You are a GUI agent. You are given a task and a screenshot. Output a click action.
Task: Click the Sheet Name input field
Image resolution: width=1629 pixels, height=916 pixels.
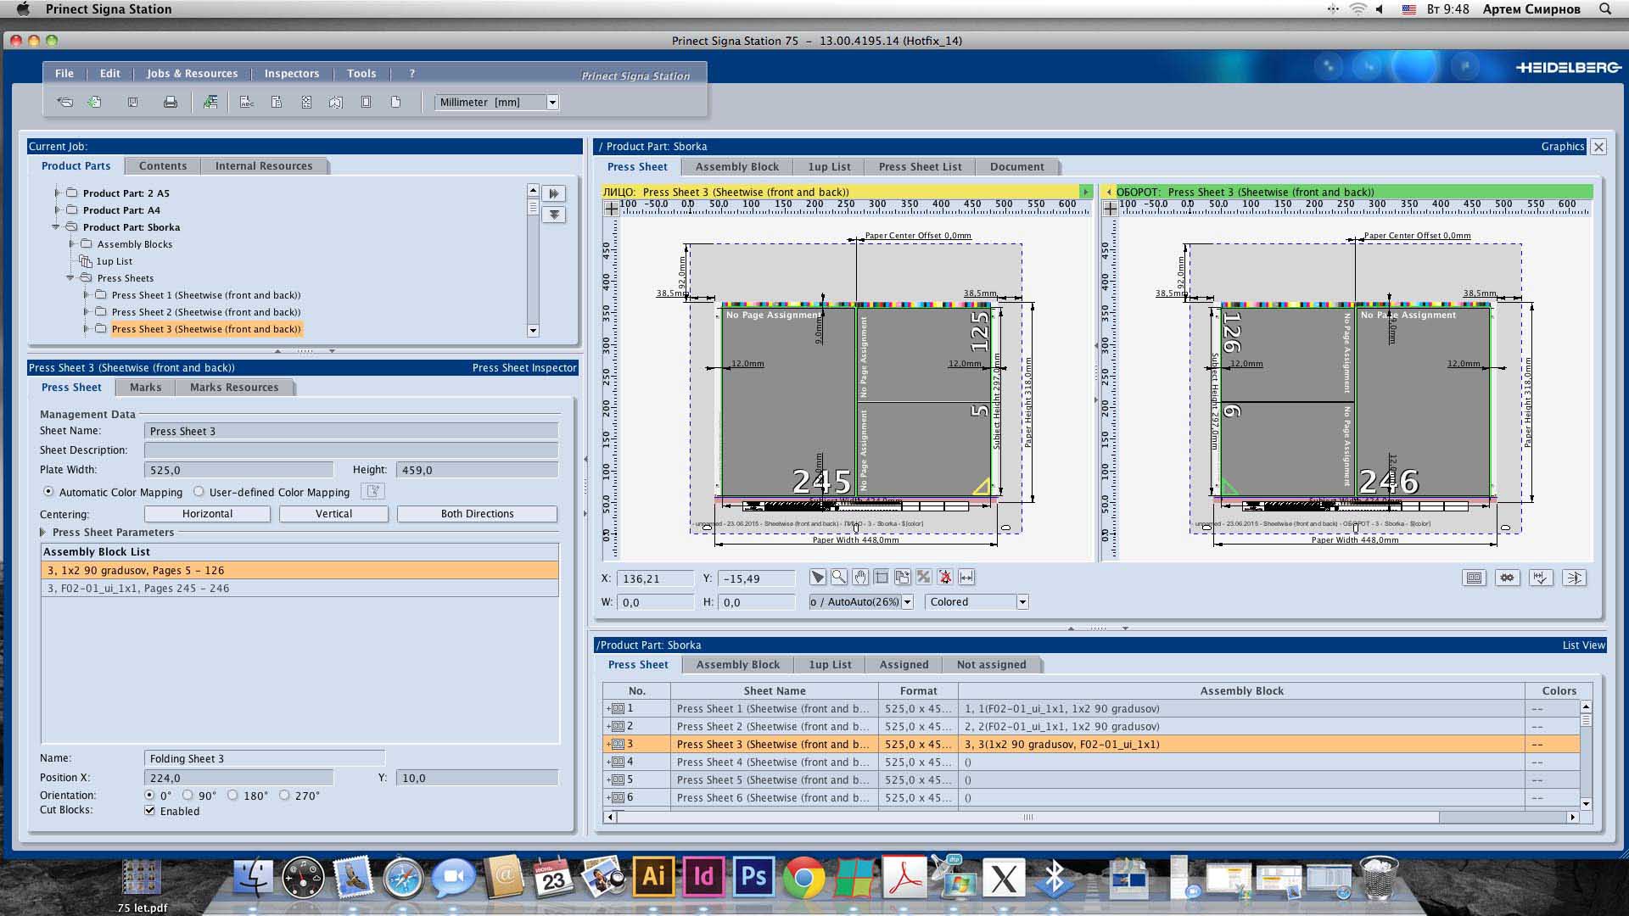point(351,431)
